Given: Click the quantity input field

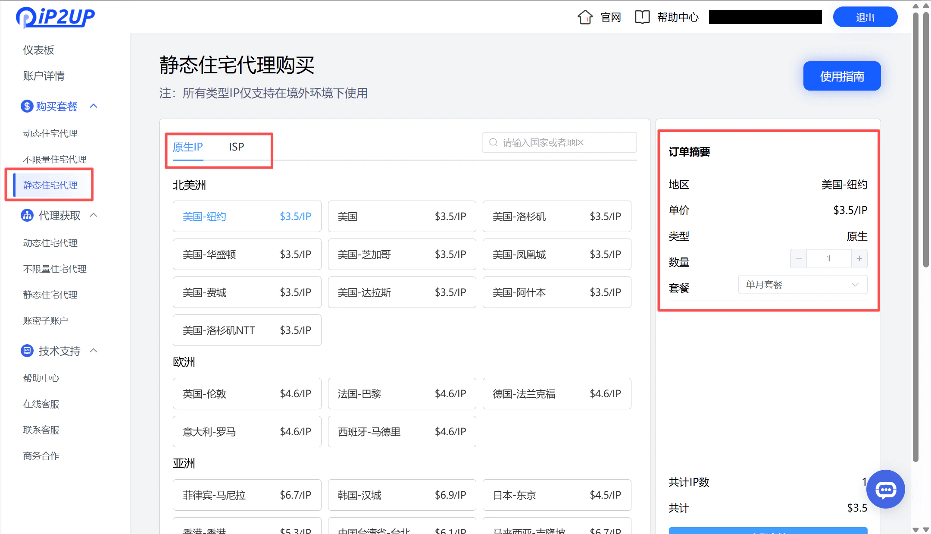Looking at the screenshot, I should (x=828, y=258).
